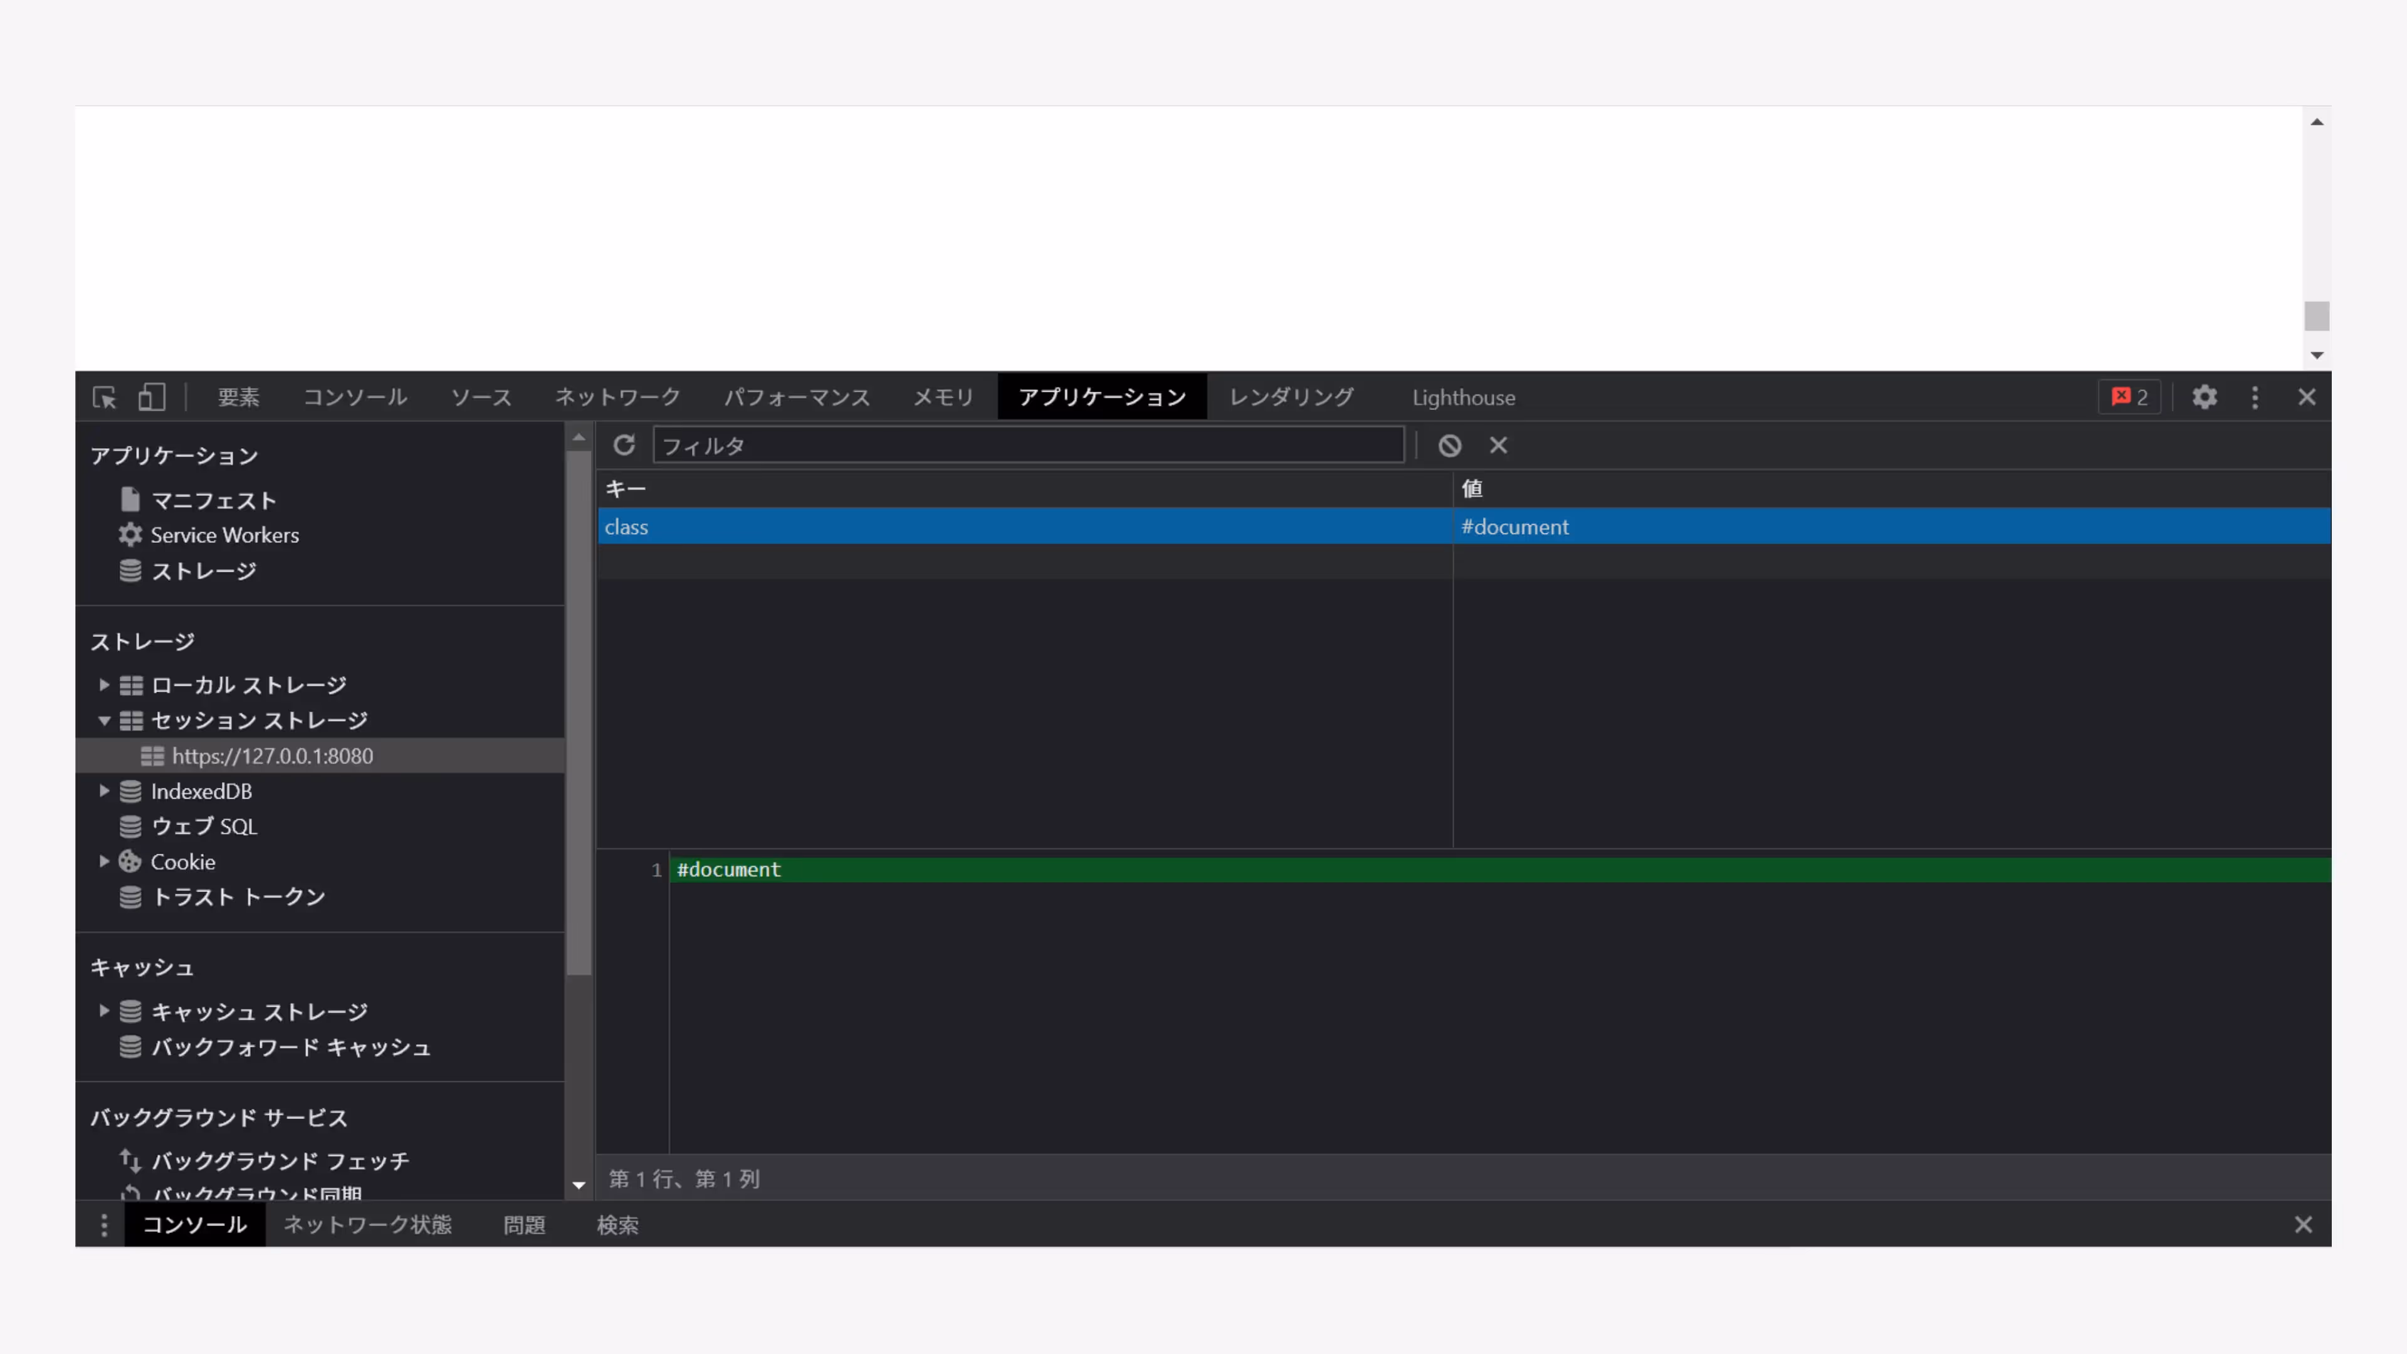The height and width of the screenshot is (1354, 2407).
Task: Close the bottom drawer panel
Action: pyautogui.click(x=2304, y=1225)
